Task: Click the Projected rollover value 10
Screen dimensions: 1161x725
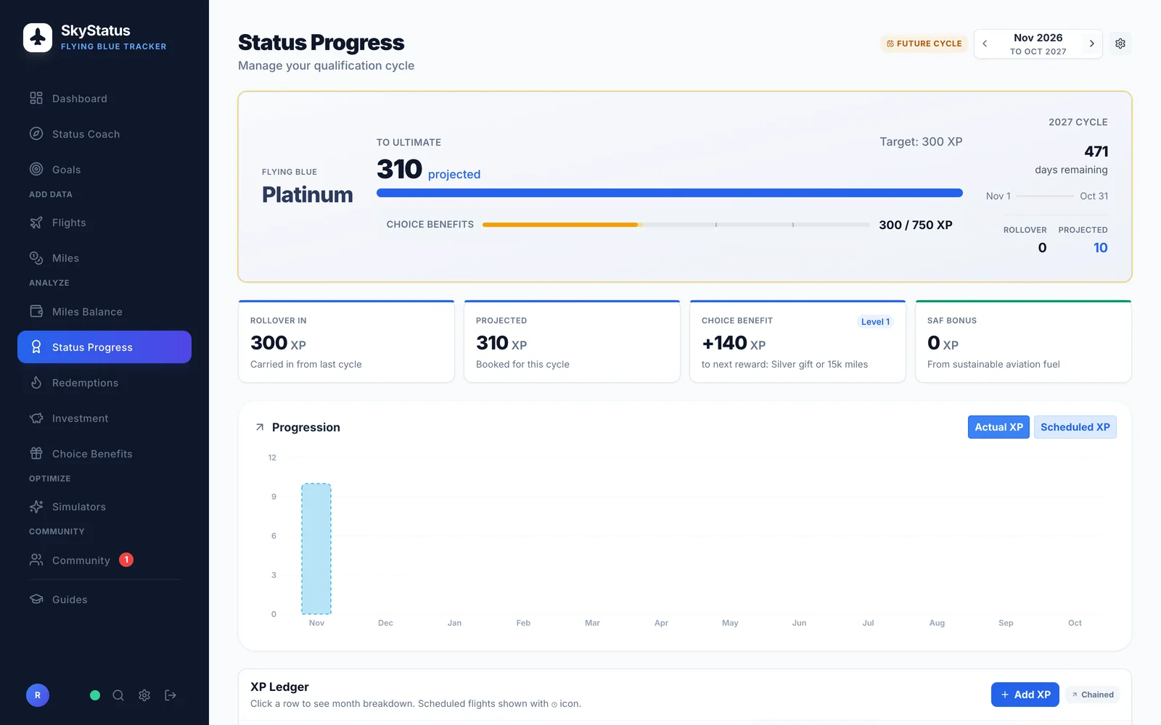Action: point(1100,248)
